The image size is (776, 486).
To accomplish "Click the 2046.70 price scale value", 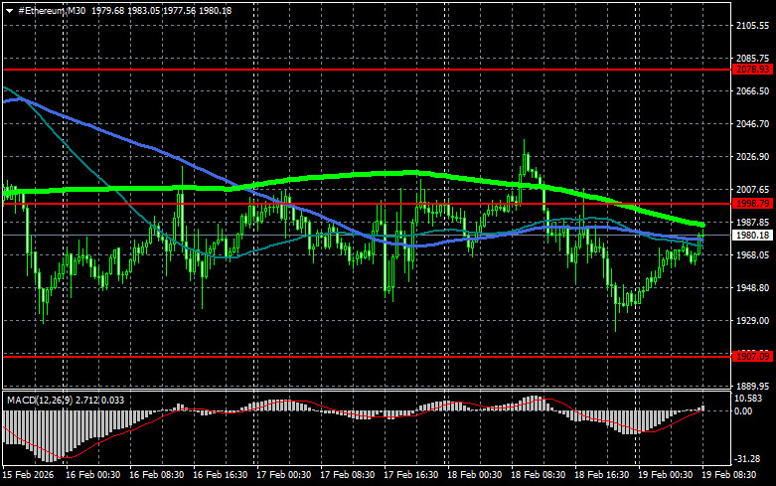I will click(753, 123).
